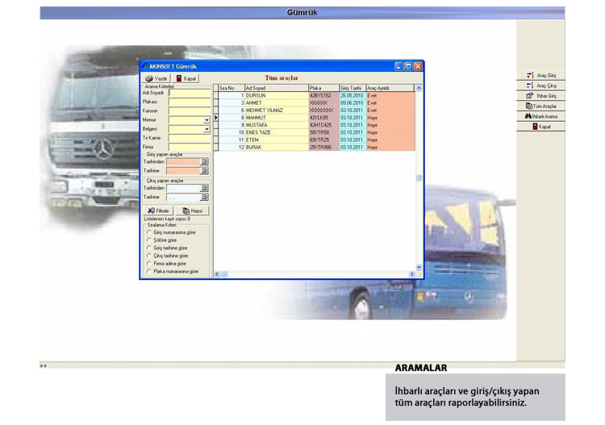Image resolution: width=605 pixels, height=425 pixels.
Task: Show Tüm Araçlar from the sidebar
Action: tap(540, 106)
